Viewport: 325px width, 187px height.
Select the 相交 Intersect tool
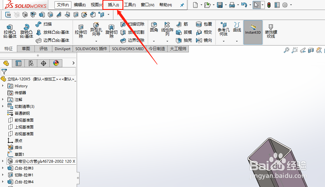coord(204,32)
